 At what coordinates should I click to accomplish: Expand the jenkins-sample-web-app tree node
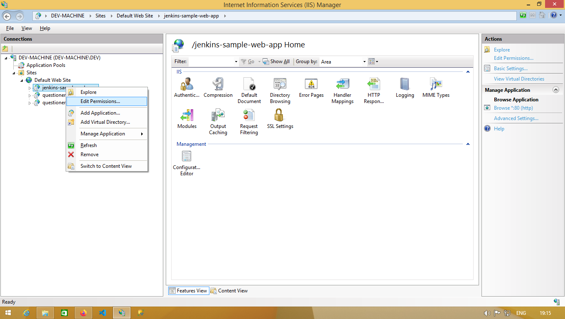pyautogui.click(x=29, y=88)
